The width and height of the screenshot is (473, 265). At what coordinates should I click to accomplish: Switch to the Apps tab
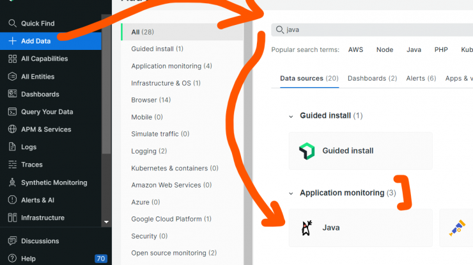click(x=459, y=78)
